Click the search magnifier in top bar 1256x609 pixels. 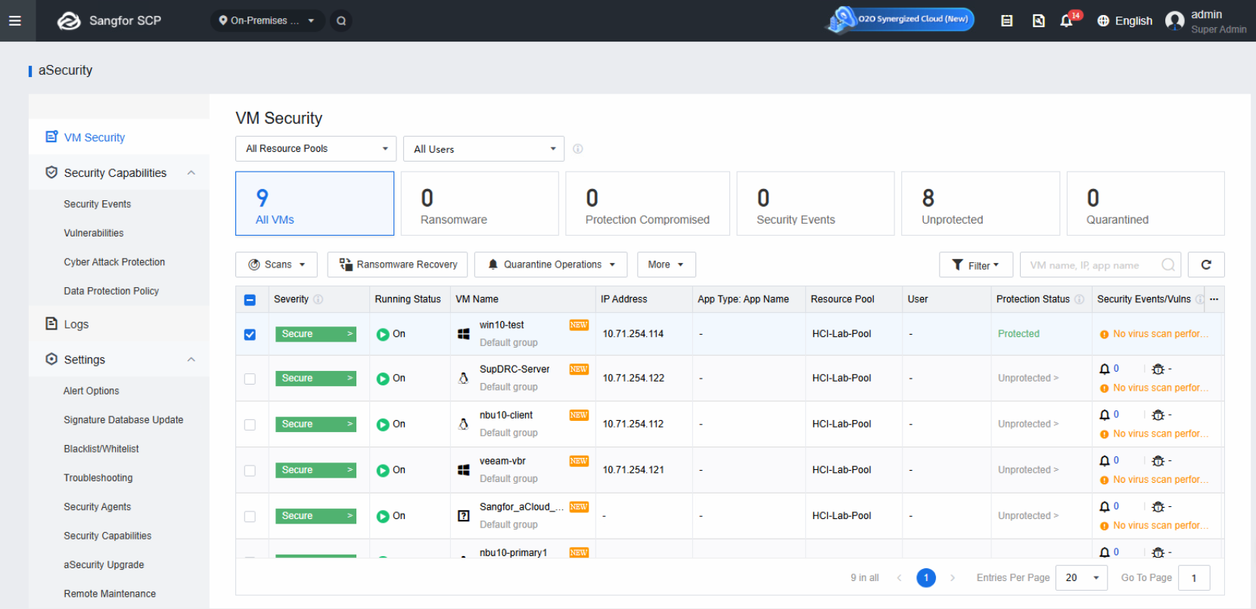click(341, 20)
